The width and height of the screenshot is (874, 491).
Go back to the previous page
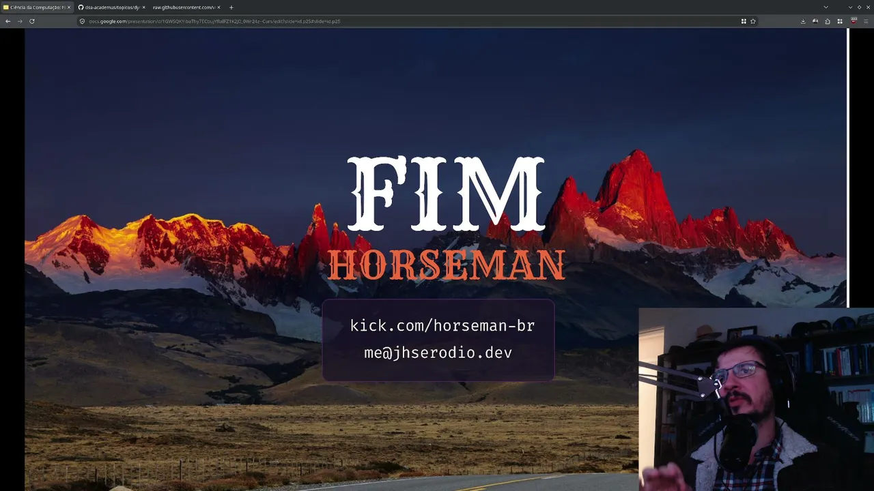pos(8,21)
